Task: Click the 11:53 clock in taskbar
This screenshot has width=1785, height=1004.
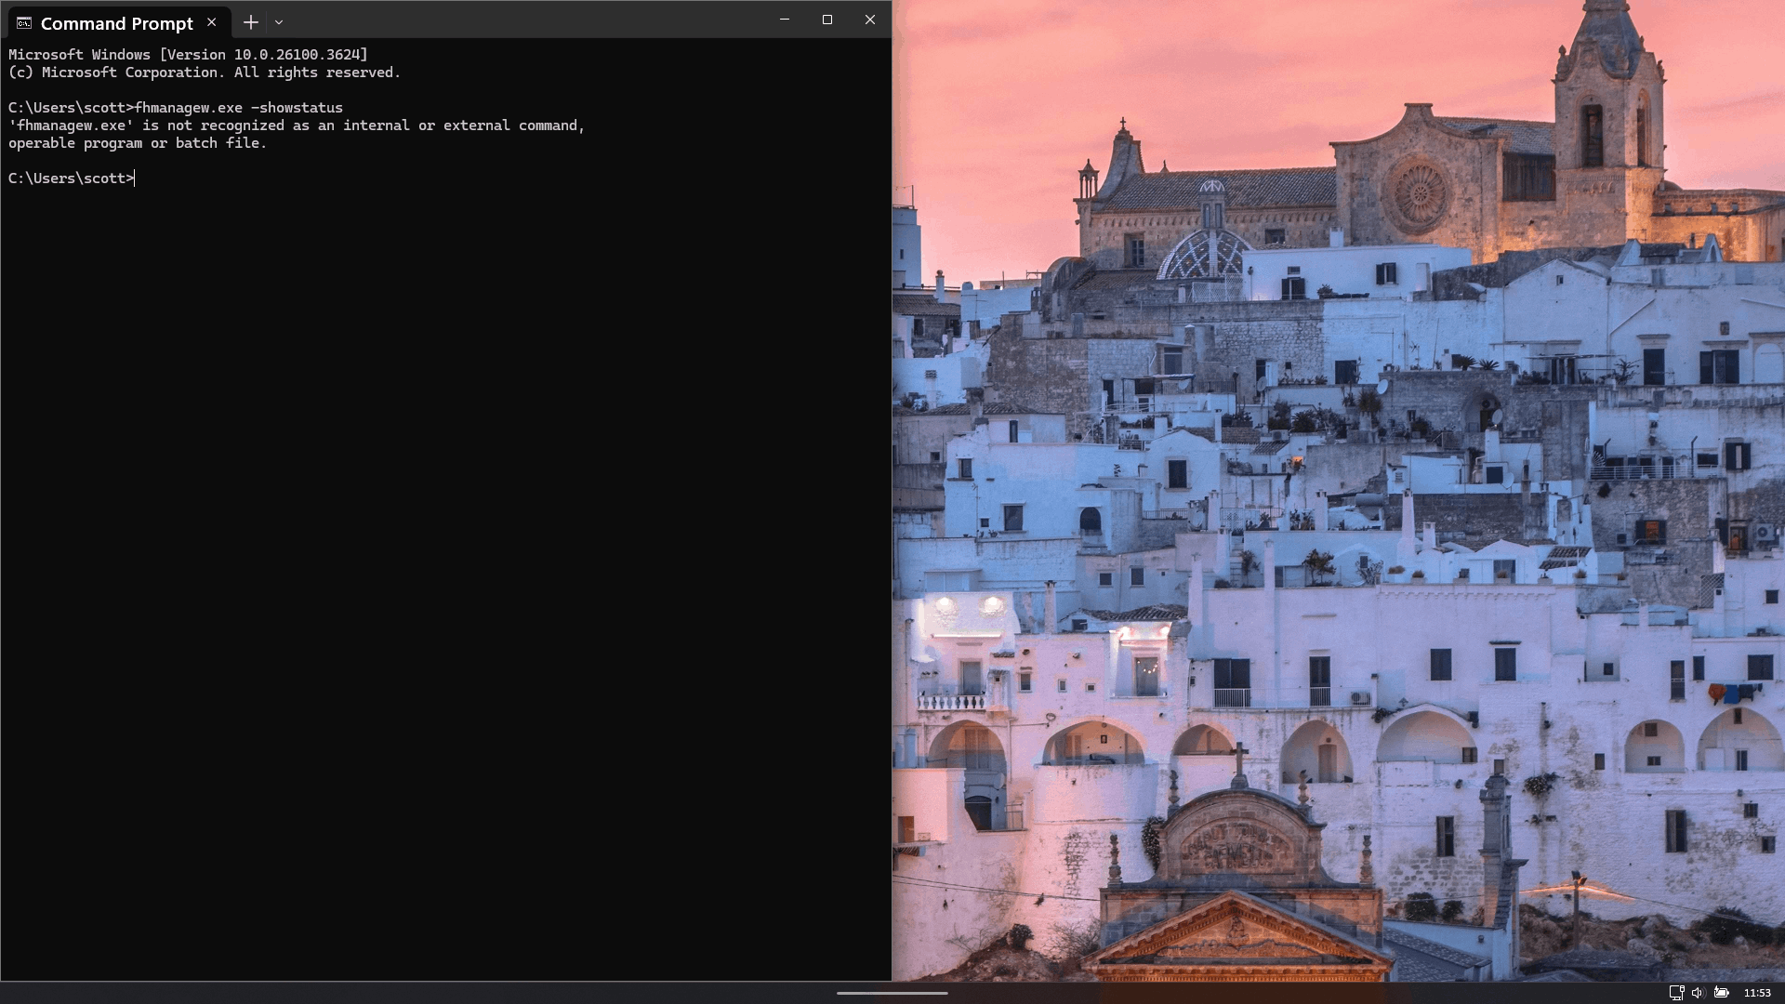Action: [x=1757, y=993]
